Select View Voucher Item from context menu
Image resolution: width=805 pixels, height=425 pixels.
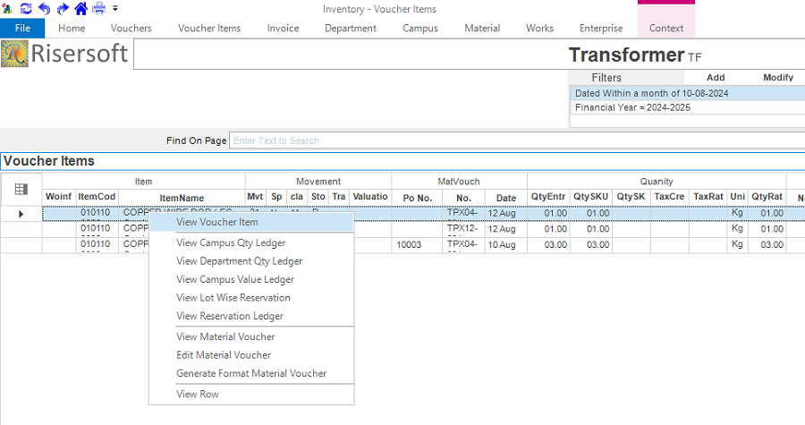(217, 222)
